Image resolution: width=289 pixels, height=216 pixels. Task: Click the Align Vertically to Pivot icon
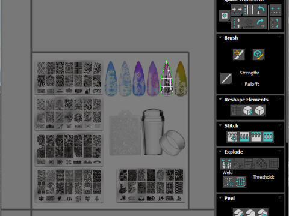pos(237,23)
